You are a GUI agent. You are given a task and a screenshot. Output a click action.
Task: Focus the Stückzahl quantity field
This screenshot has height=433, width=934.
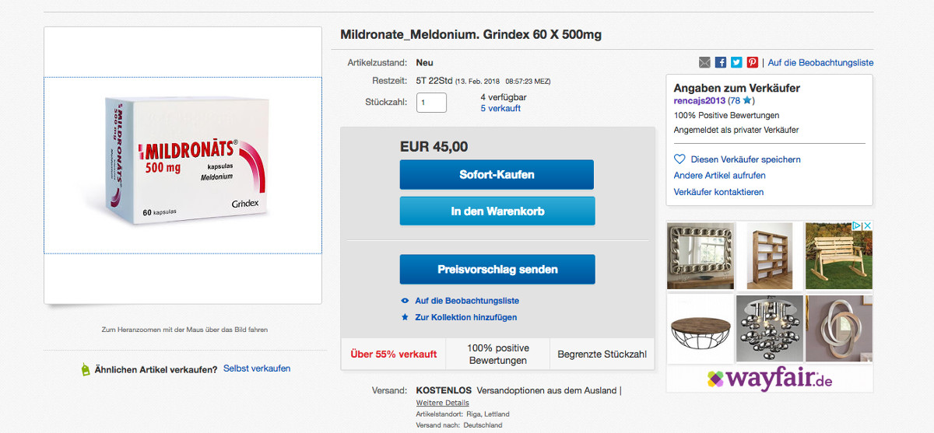pyautogui.click(x=431, y=103)
